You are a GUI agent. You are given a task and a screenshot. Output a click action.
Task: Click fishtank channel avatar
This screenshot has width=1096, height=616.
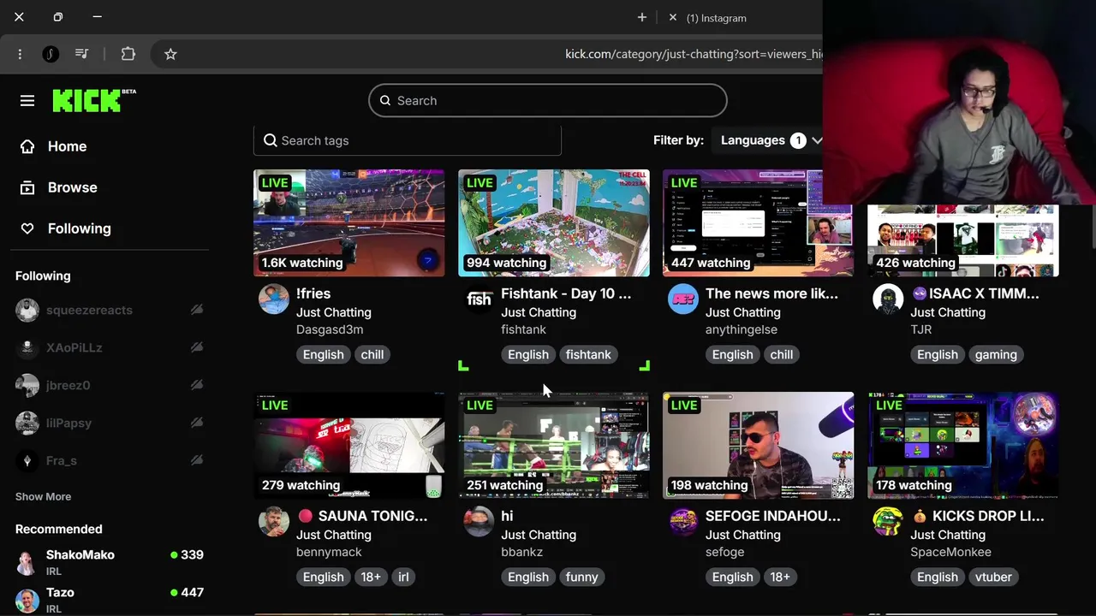coord(479,299)
